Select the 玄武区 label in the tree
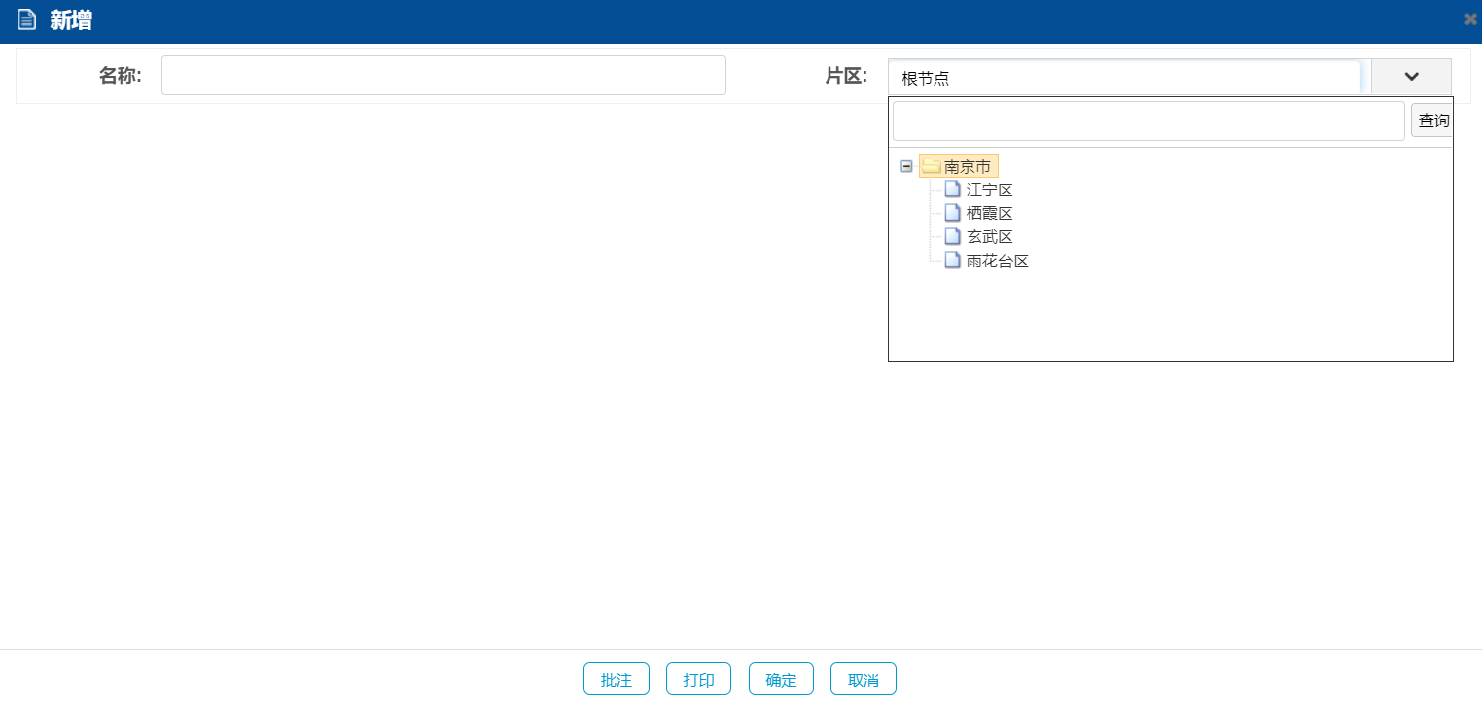Viewport: 1482px width, 706px height. (x=989, y=236)
